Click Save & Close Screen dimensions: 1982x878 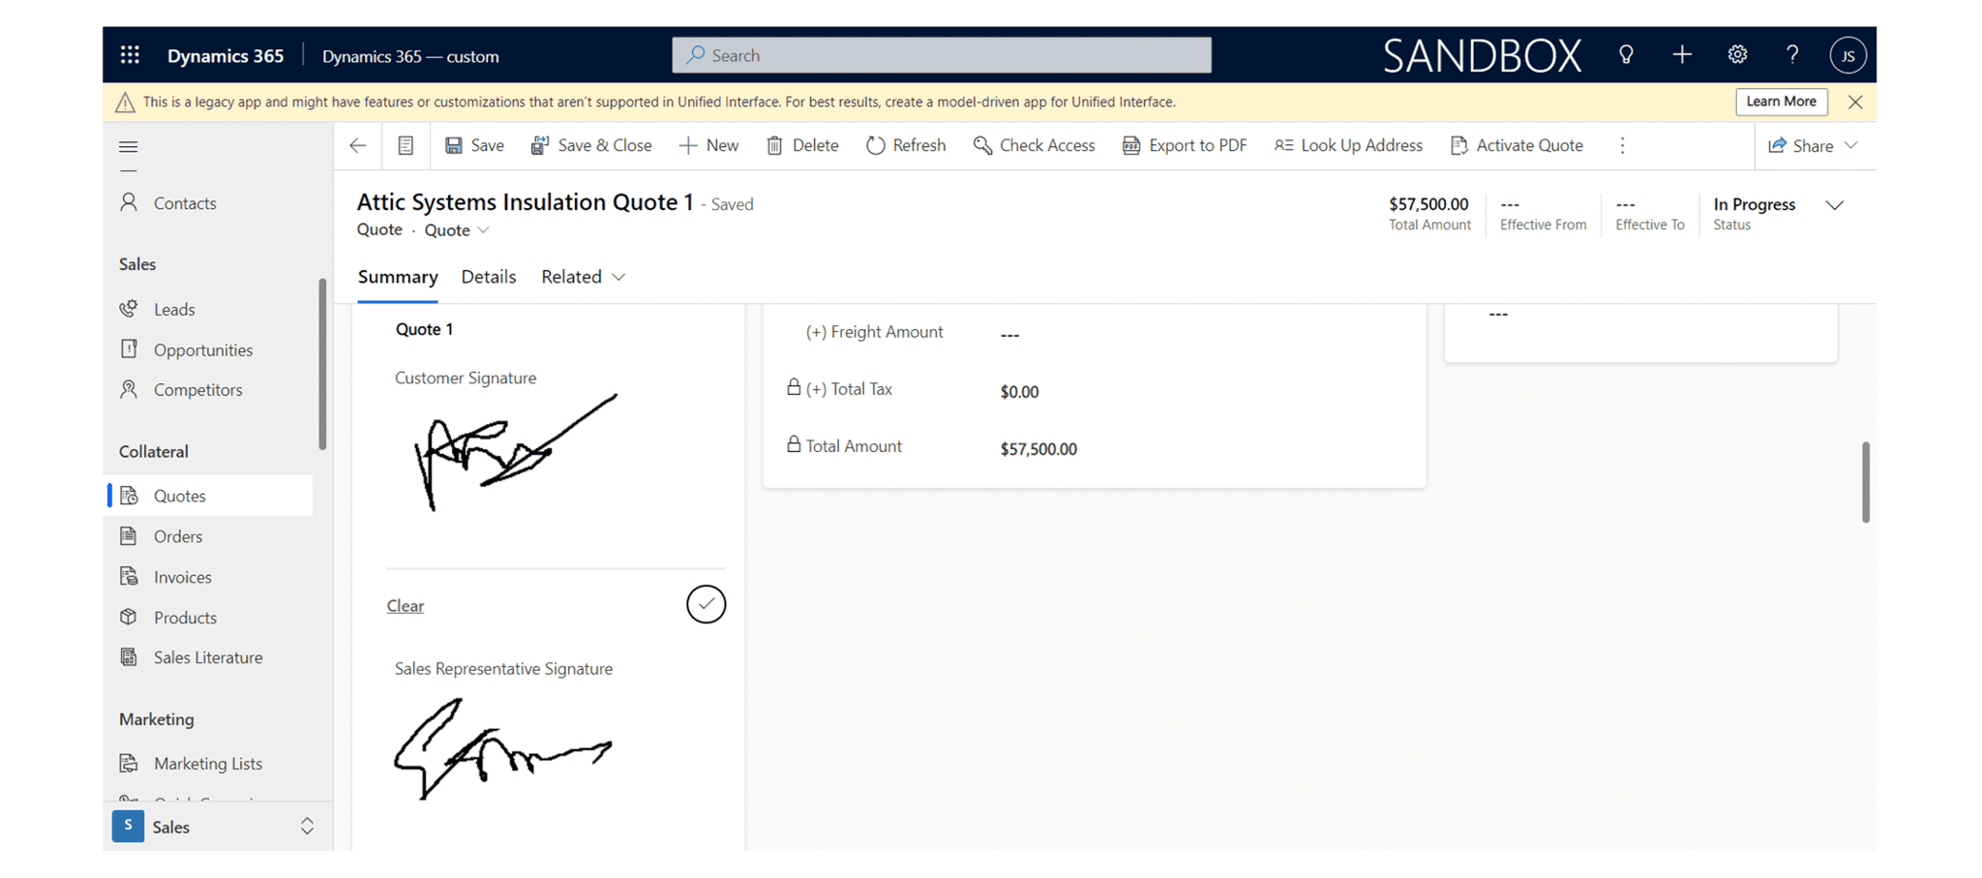coord(591,145)
